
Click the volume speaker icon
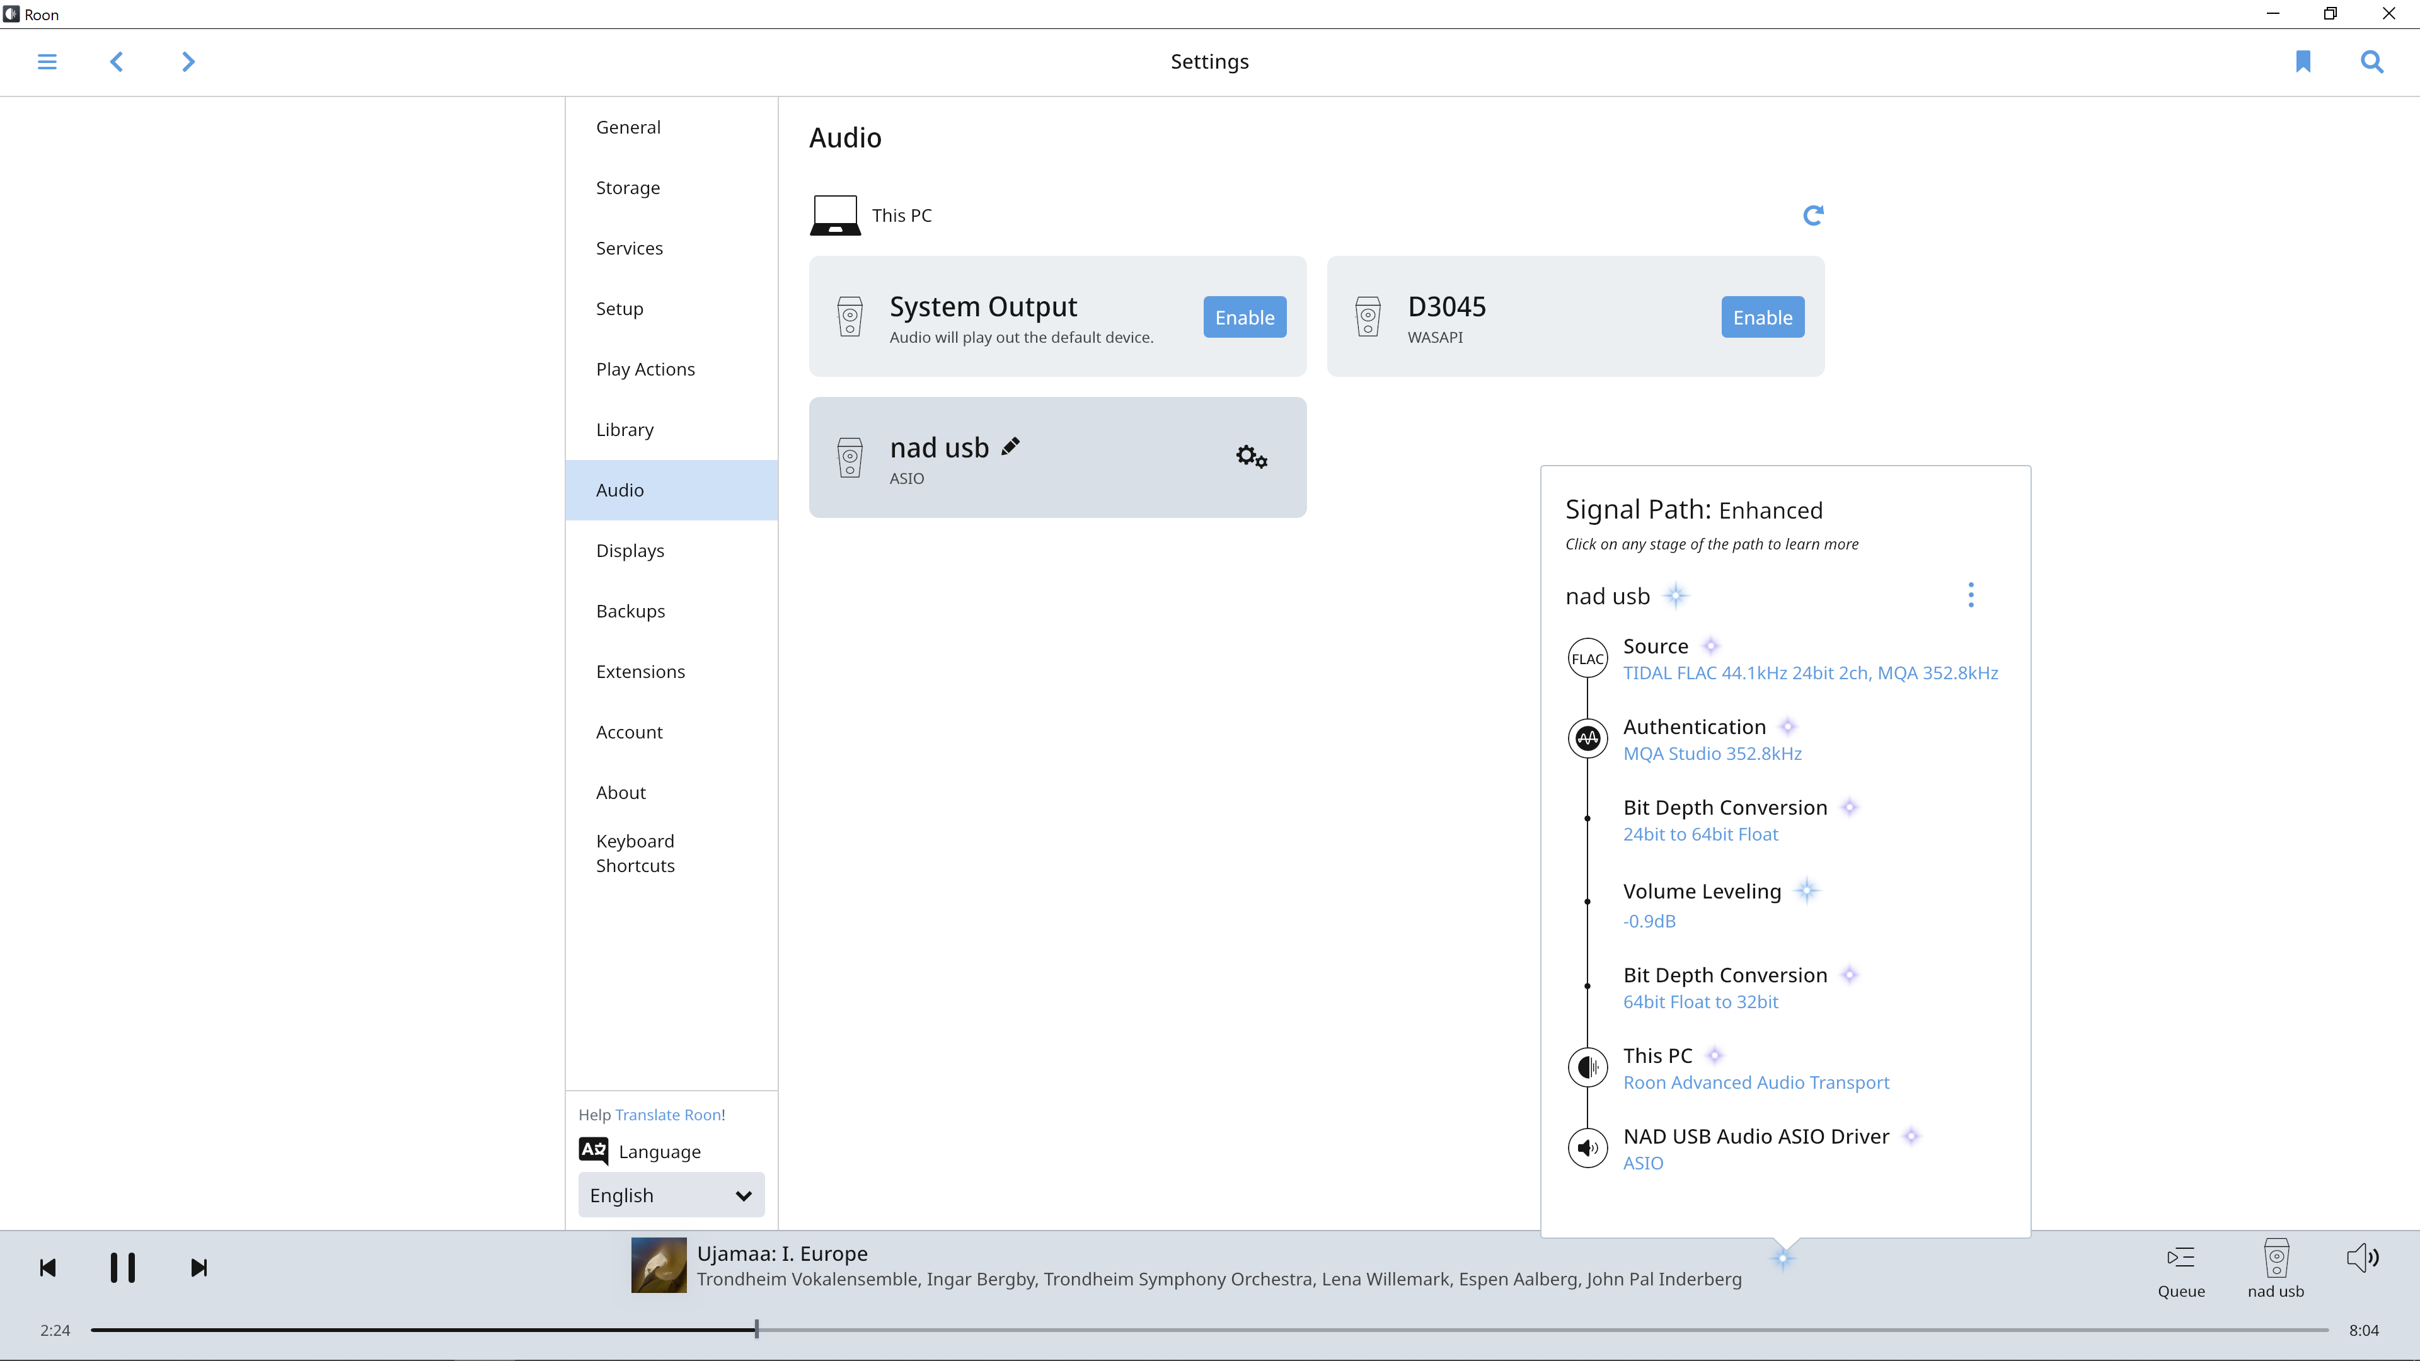point(2362,1258)
